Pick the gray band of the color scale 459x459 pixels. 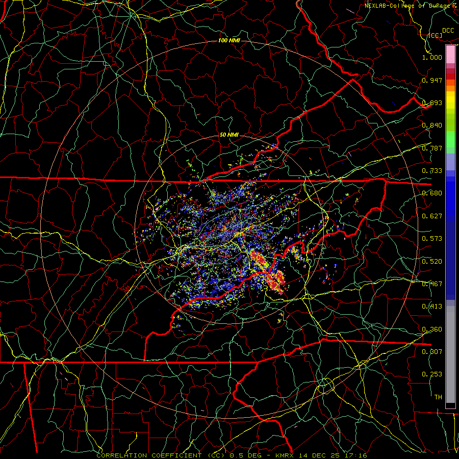(450, 354)
